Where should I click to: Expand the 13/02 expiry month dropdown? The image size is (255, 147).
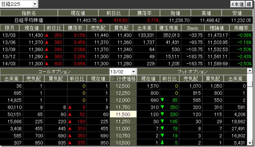click(x=133, y=72)
